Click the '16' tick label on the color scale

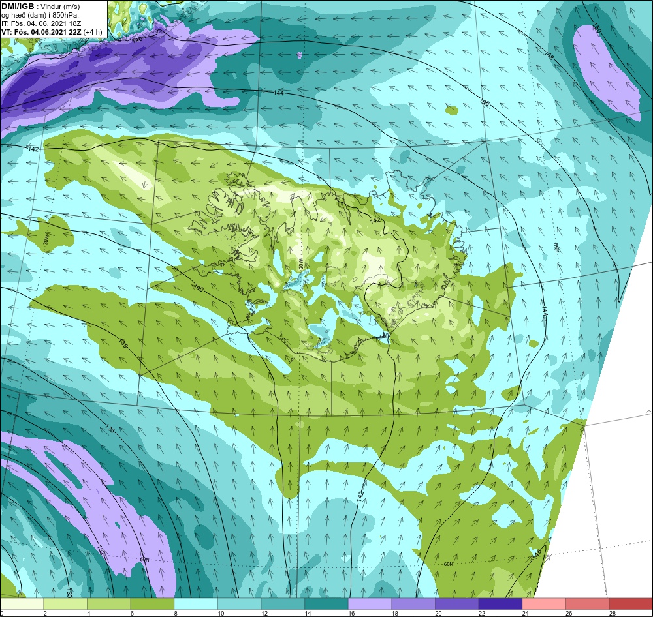click(x=351, y=613)
